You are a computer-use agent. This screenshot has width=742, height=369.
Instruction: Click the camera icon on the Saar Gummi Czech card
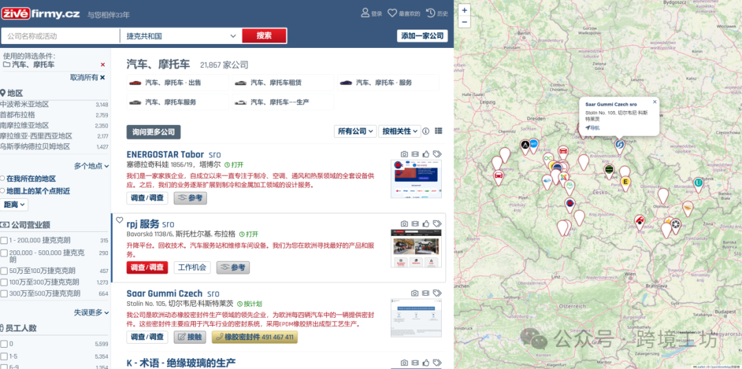(x=415, y=294)
